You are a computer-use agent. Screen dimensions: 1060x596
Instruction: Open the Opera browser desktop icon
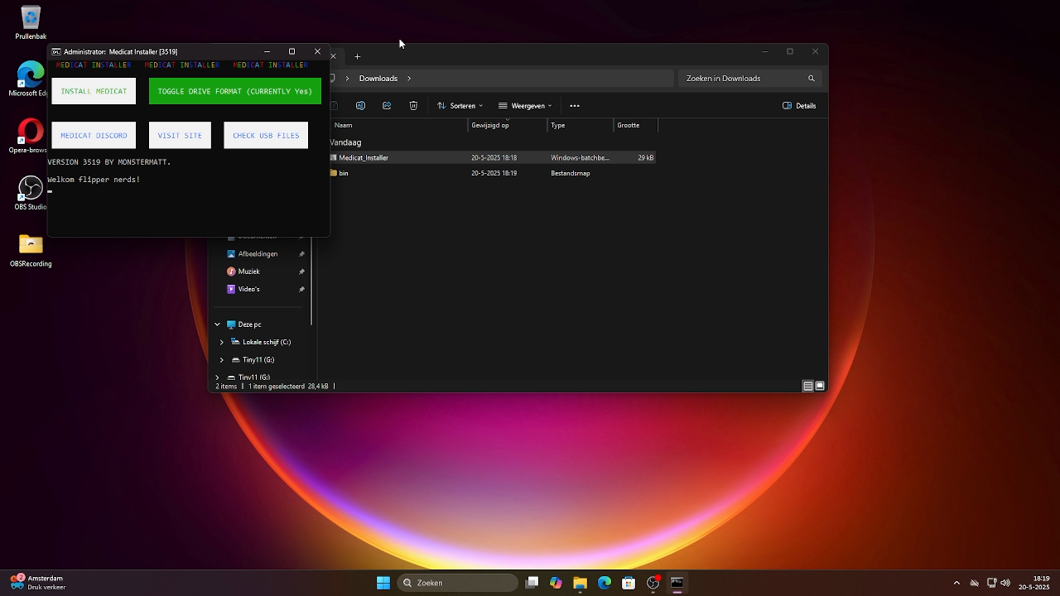(31, 136)
